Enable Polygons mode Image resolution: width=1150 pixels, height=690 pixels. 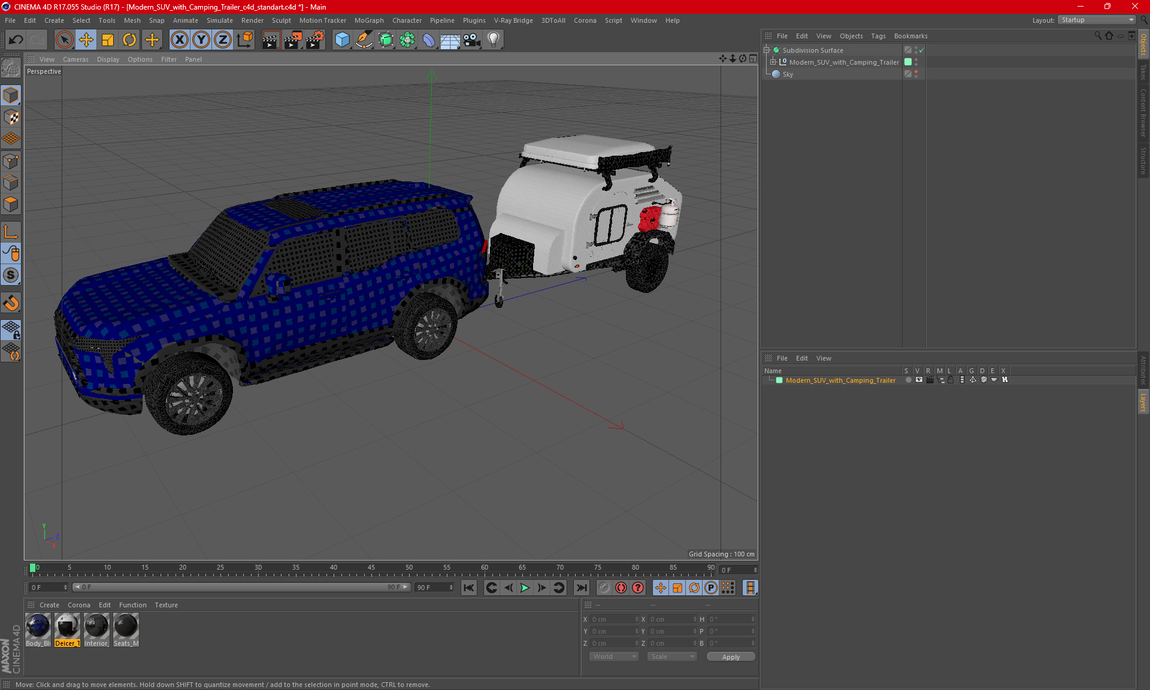(x=11, y=205)
